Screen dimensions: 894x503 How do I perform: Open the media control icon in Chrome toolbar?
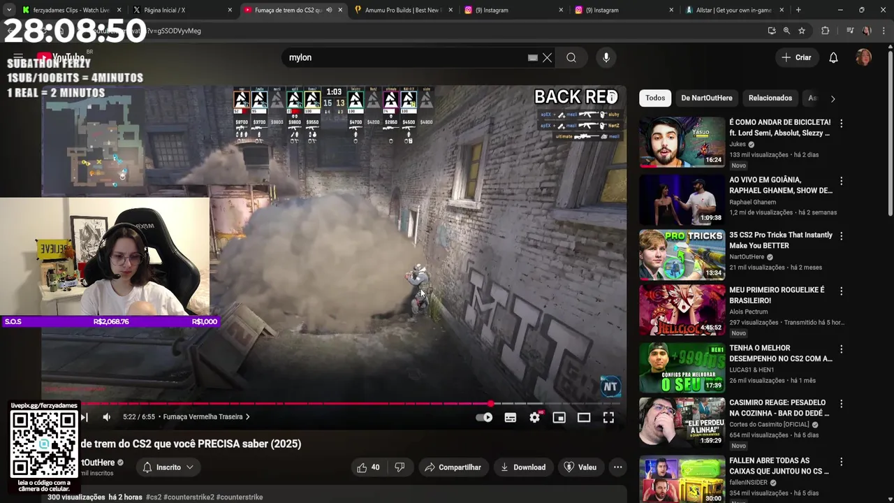coord(849,31)
